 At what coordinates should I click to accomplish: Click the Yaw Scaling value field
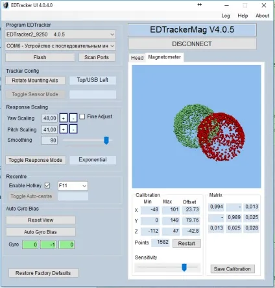click(x=49, y=118)
